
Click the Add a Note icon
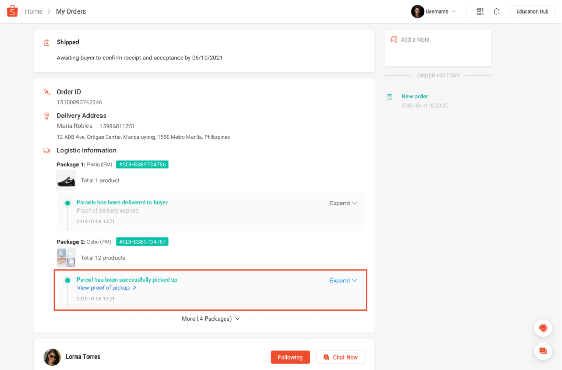coord(394,39)
